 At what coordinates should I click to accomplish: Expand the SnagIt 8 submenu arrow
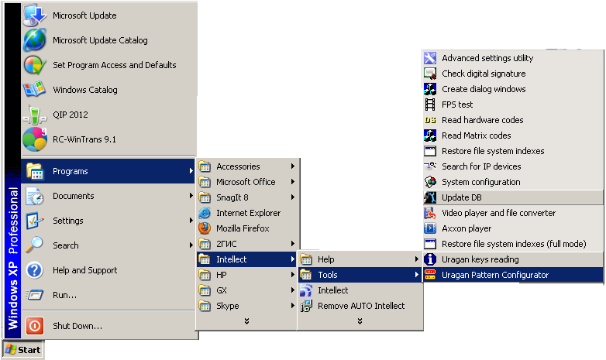tap(293, 197)
